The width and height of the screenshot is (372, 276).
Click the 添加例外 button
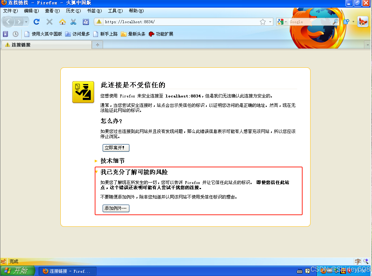(115, 208)
